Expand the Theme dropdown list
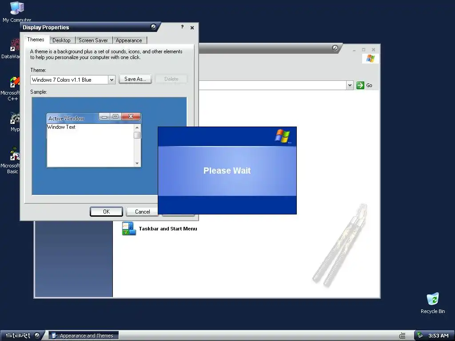Viewport: 455px width, 341px height. tap(112, 80)
